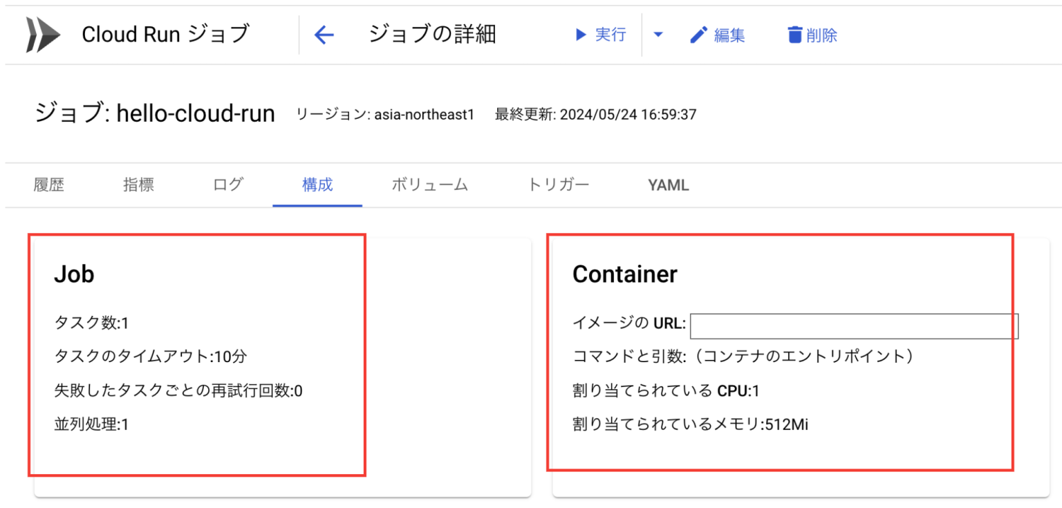Select the pencil icon next to 編集
1062x508 pixels.
pyautogui.click(x=698, y=33)
